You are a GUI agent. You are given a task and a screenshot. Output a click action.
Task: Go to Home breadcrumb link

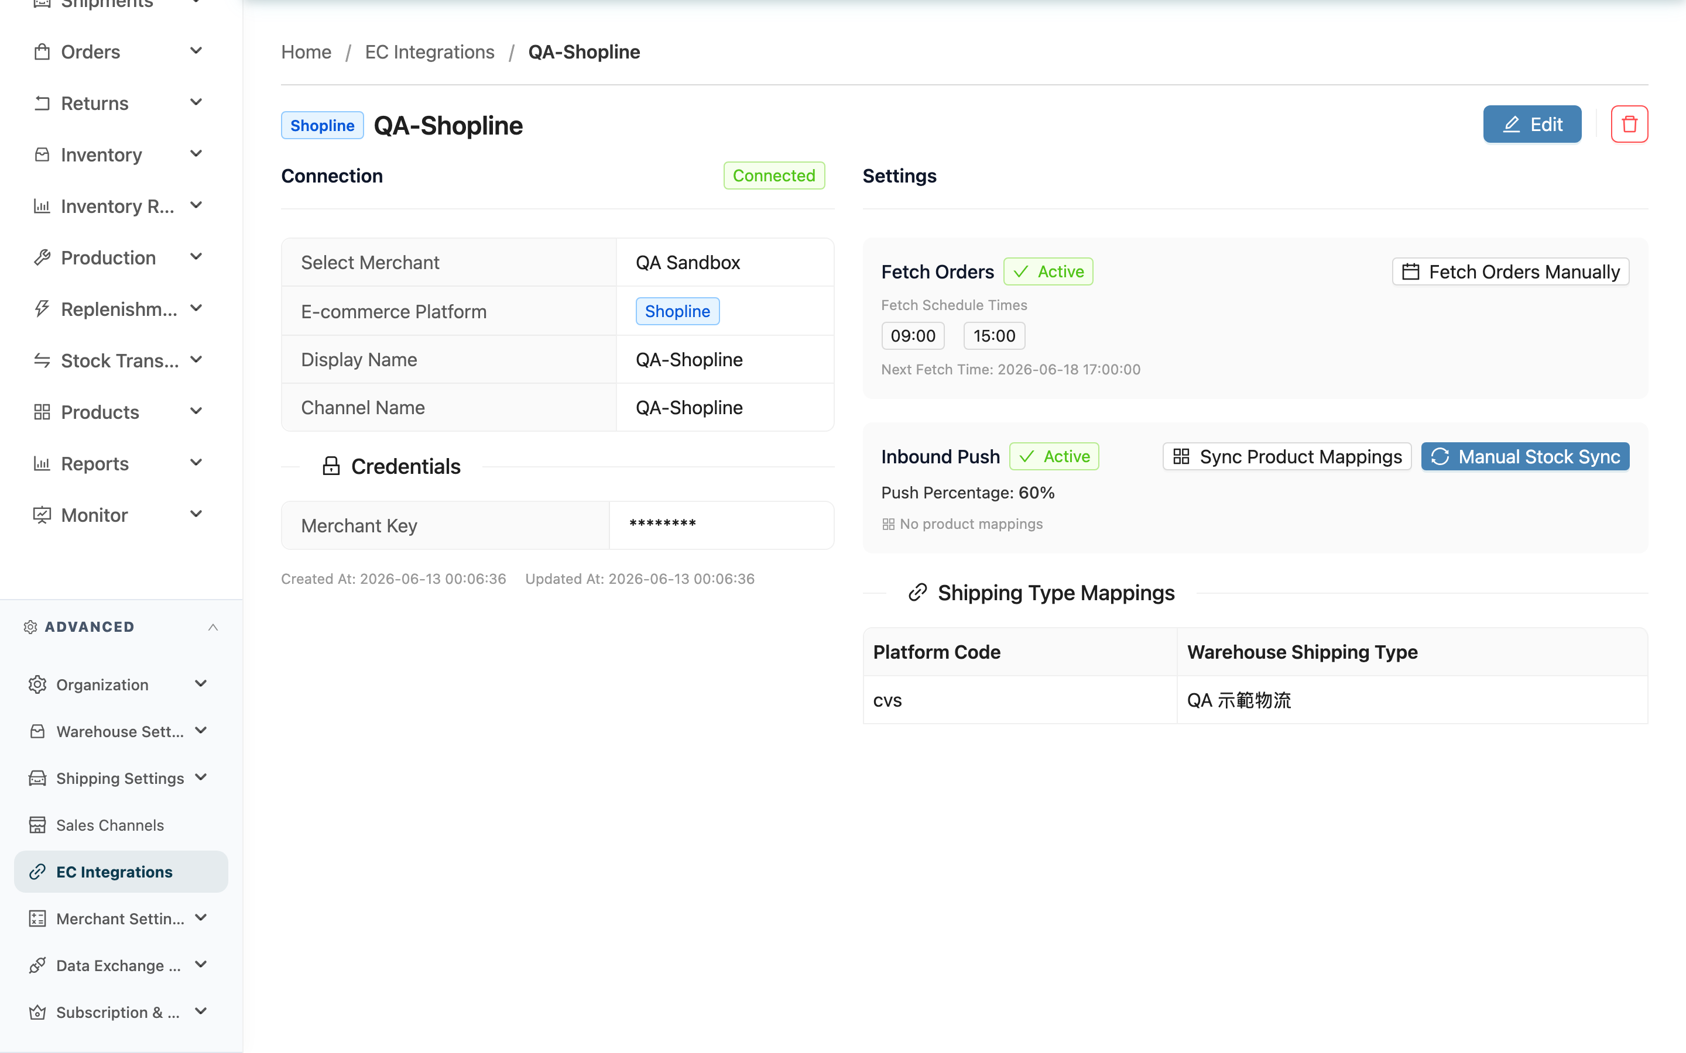tap(306, 51)
